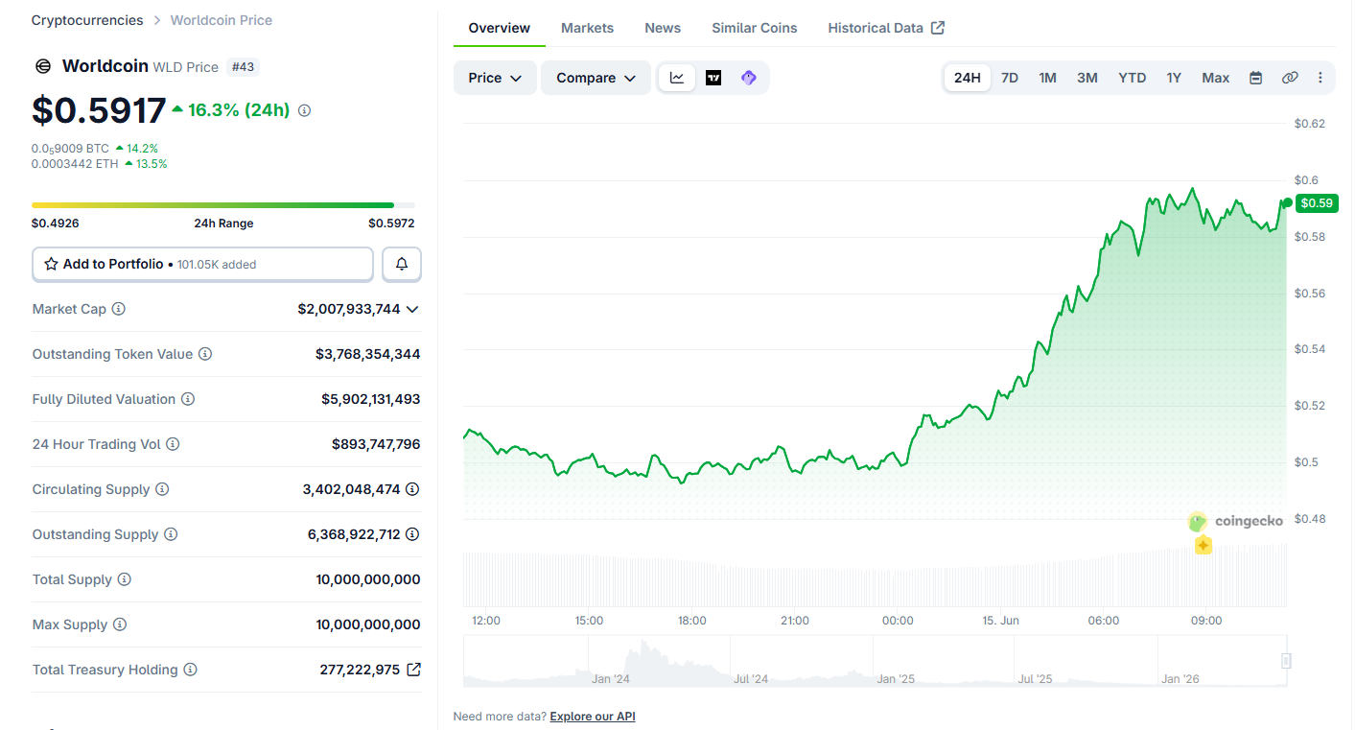Click the 24h Range progress bar
The width and height of the screenshot is (1355, 730).
(x=223, y=205)
